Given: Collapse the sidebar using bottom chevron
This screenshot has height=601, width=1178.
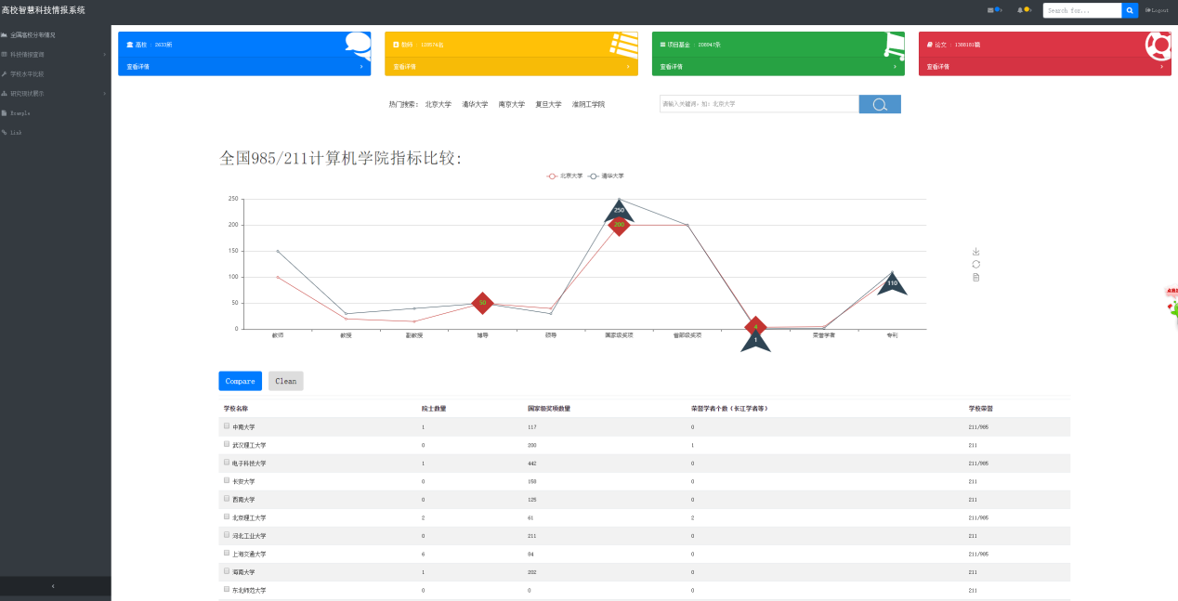Looking at the screenshot, I should [54, 586].
